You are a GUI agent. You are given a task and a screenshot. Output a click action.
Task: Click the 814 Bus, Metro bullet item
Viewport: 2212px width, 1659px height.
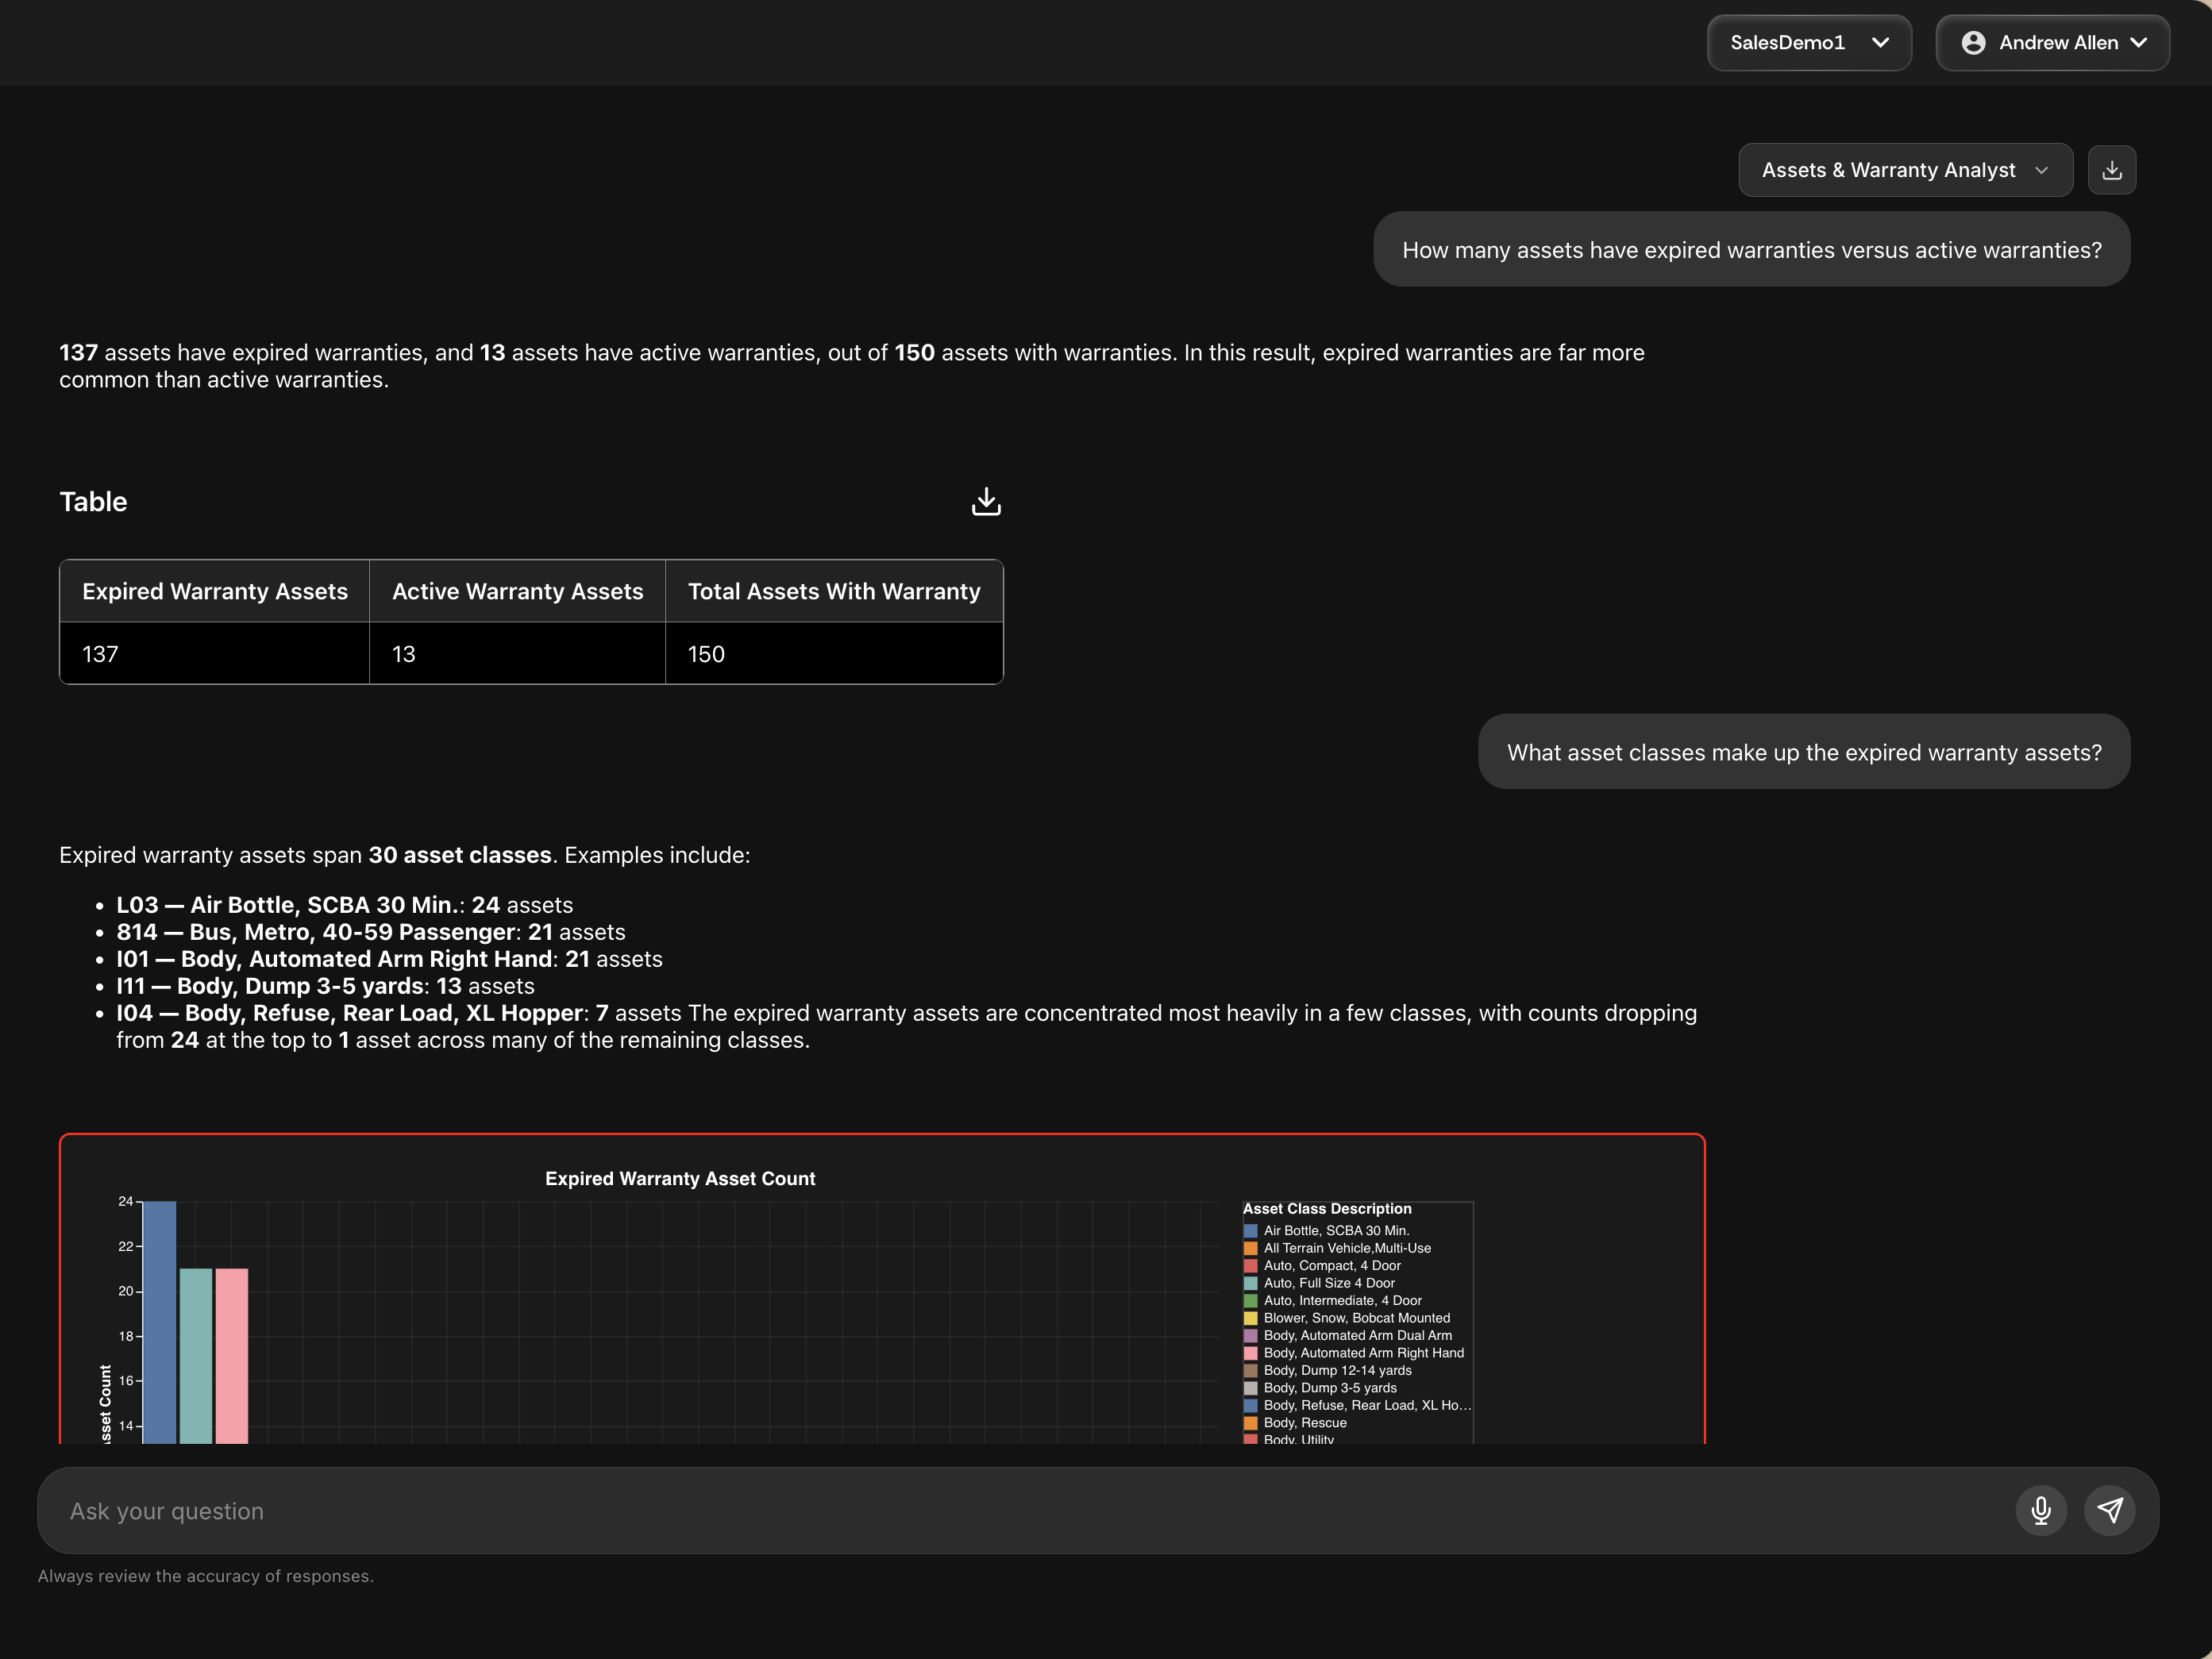(371, 931)
